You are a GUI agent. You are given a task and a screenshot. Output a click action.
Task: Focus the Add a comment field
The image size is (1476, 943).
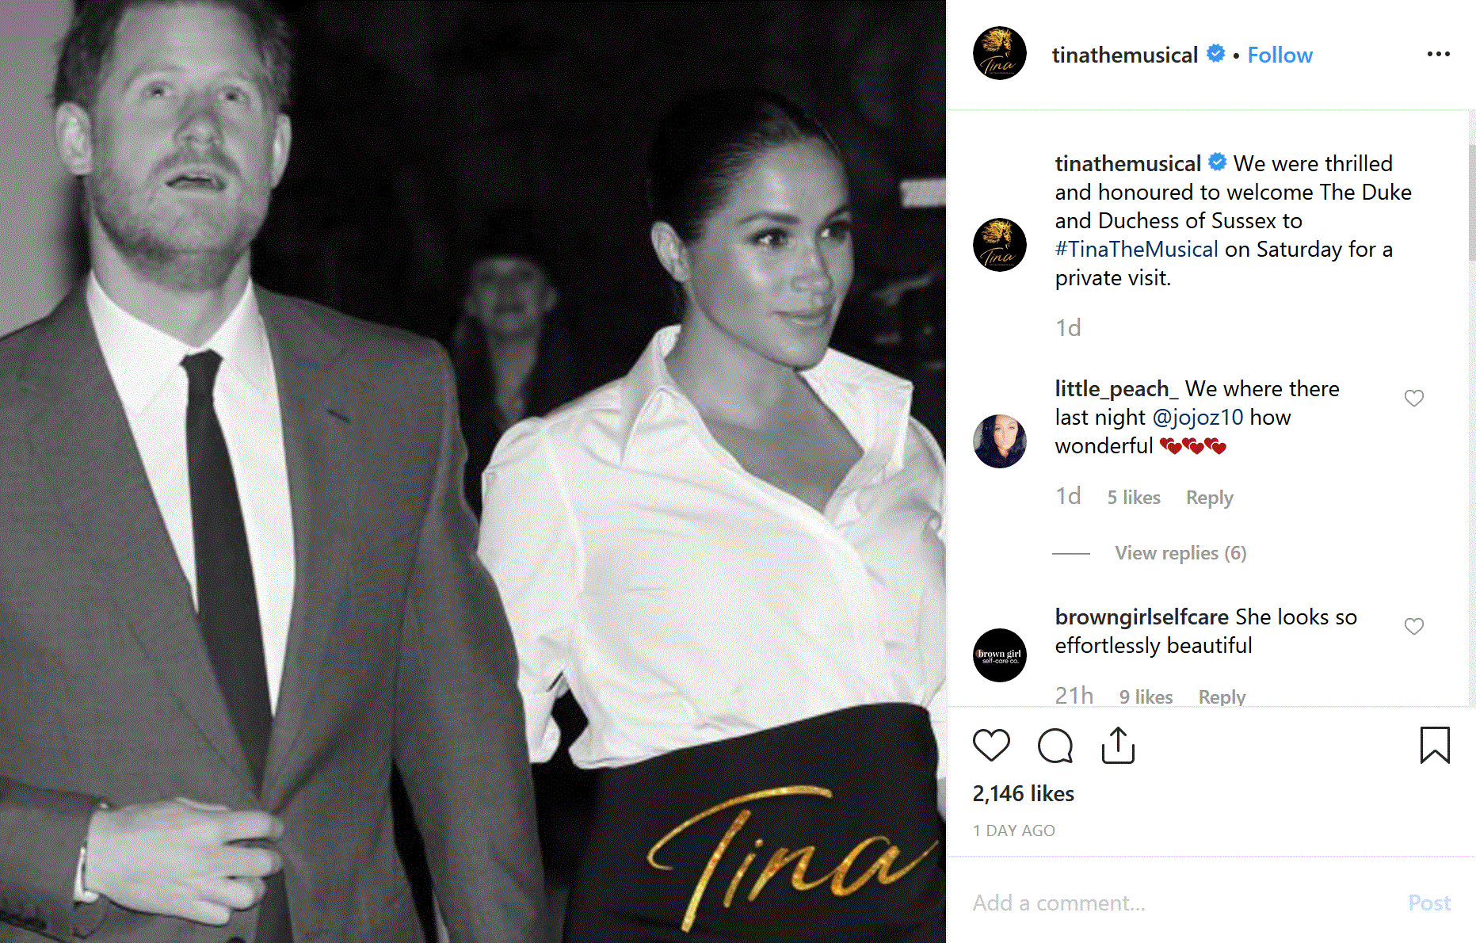tap(1180, 903)
